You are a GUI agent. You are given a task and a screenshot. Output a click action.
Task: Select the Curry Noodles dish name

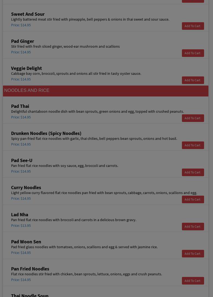26,188
